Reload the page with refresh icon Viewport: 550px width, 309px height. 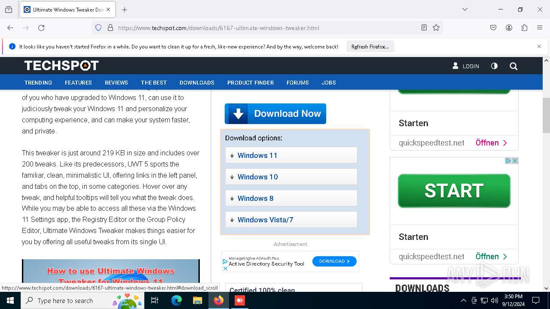(x=41, y=28)
